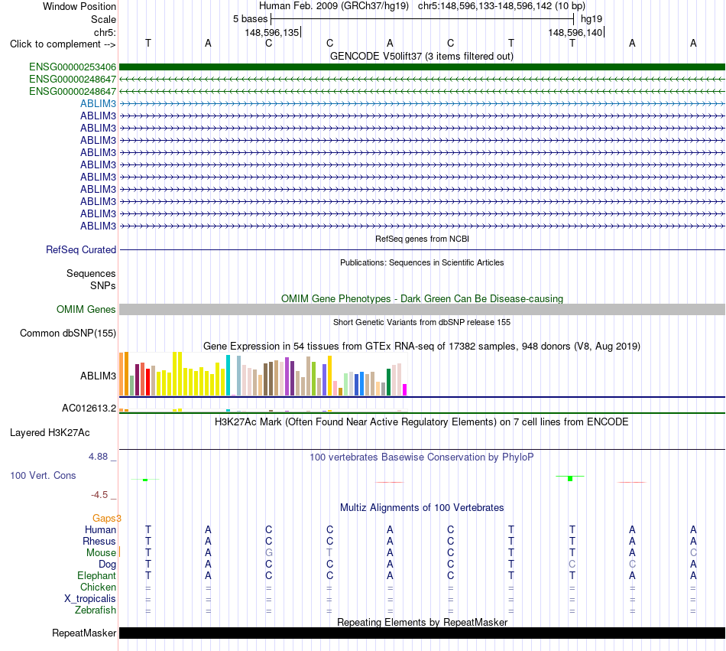
Task: Select the Elephant species row label
Action: [96, 575]
